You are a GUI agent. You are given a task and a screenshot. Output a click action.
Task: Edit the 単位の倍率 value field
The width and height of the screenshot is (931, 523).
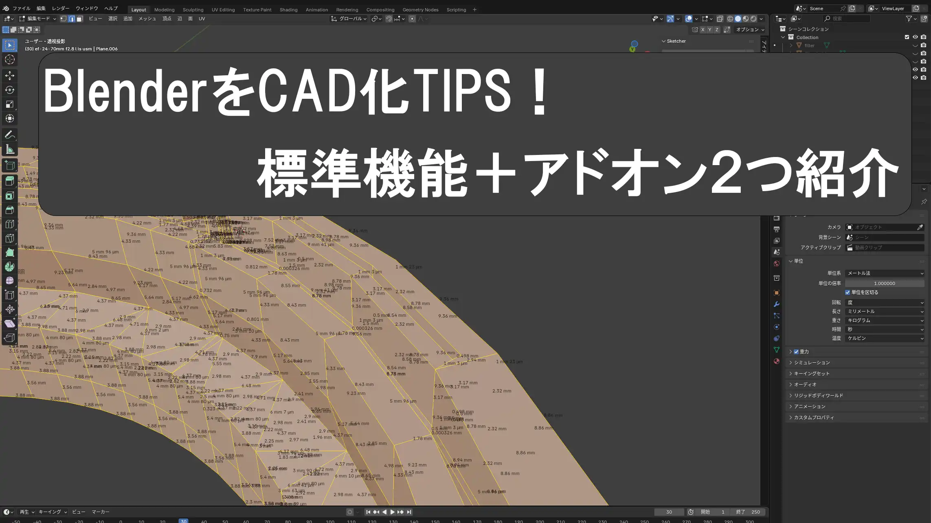885,283
